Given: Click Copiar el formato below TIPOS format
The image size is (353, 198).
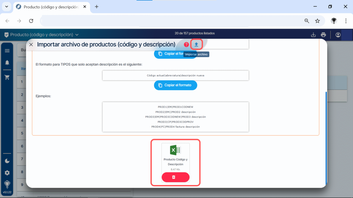Looking at the screenshot, I should point(175,85).
